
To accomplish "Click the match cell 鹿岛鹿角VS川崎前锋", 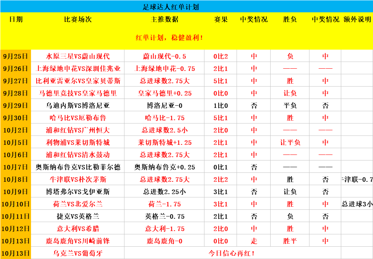I will 78,241.
